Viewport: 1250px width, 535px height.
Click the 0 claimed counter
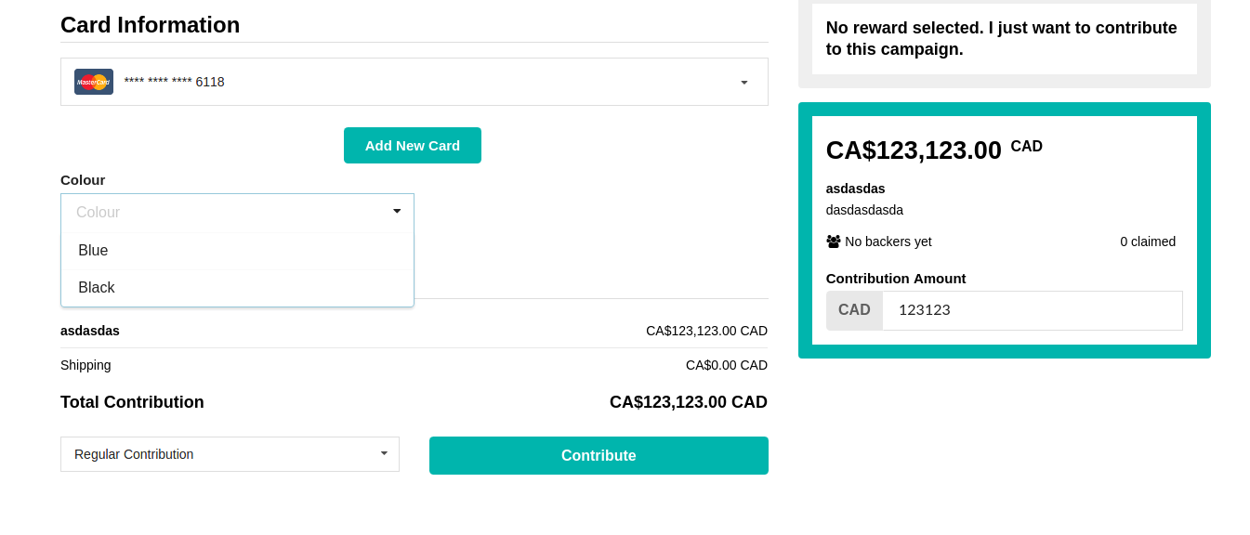coord(1148,241)
